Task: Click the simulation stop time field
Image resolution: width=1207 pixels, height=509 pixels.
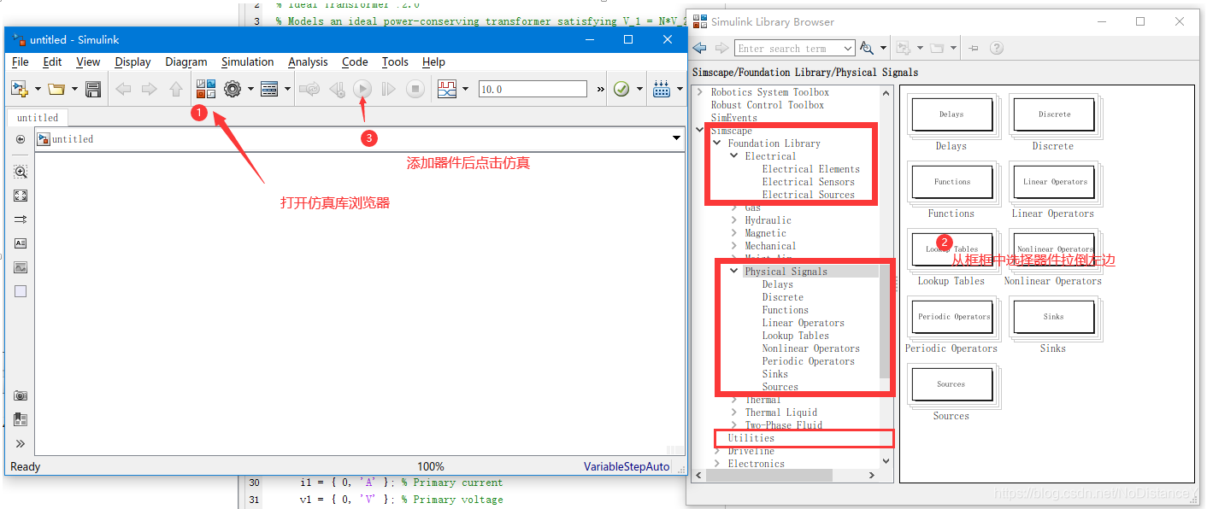Action: (533, 89)
